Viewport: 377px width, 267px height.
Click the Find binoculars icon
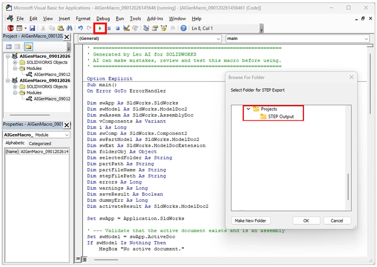[70, 28]
